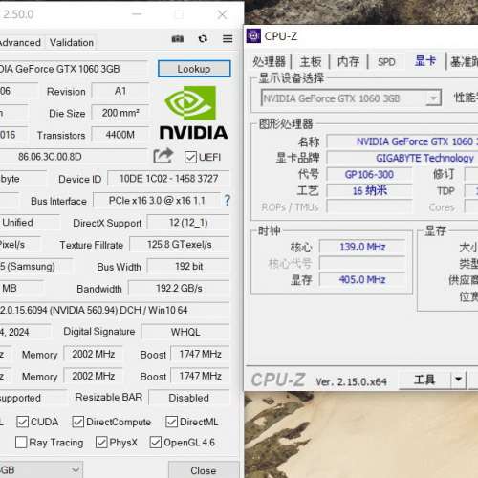Click the Revision A1 value
Image resolution: width=478 pixels, height=478 pixels.
pyautogui.click(x=120, y=91)
